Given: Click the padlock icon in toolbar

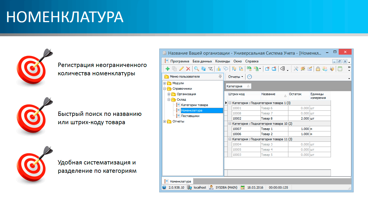Looking at the screenshot, I should click(x=318, y=69).
